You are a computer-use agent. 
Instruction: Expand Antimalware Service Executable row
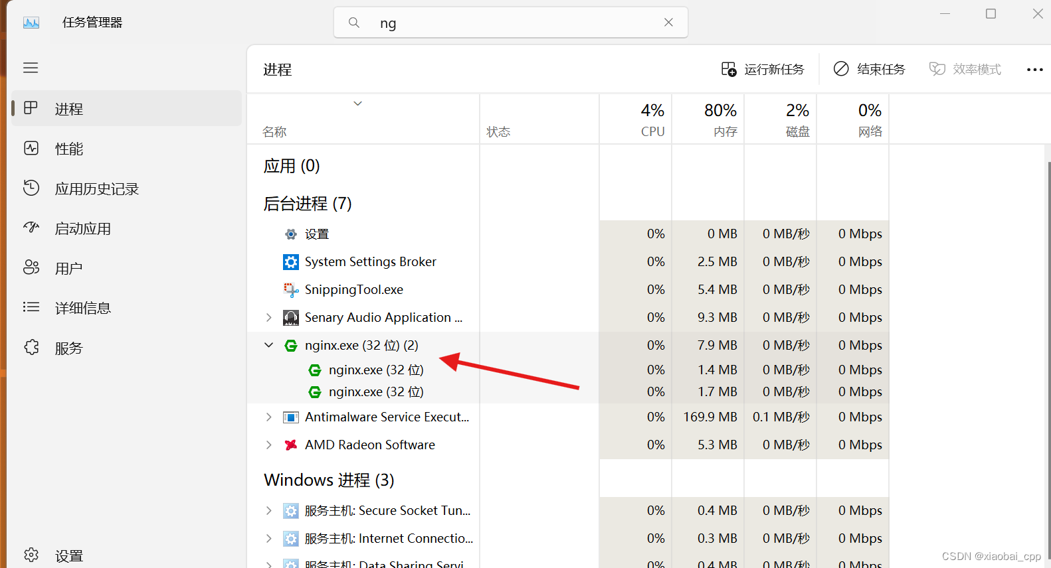[x=268, y=417]
